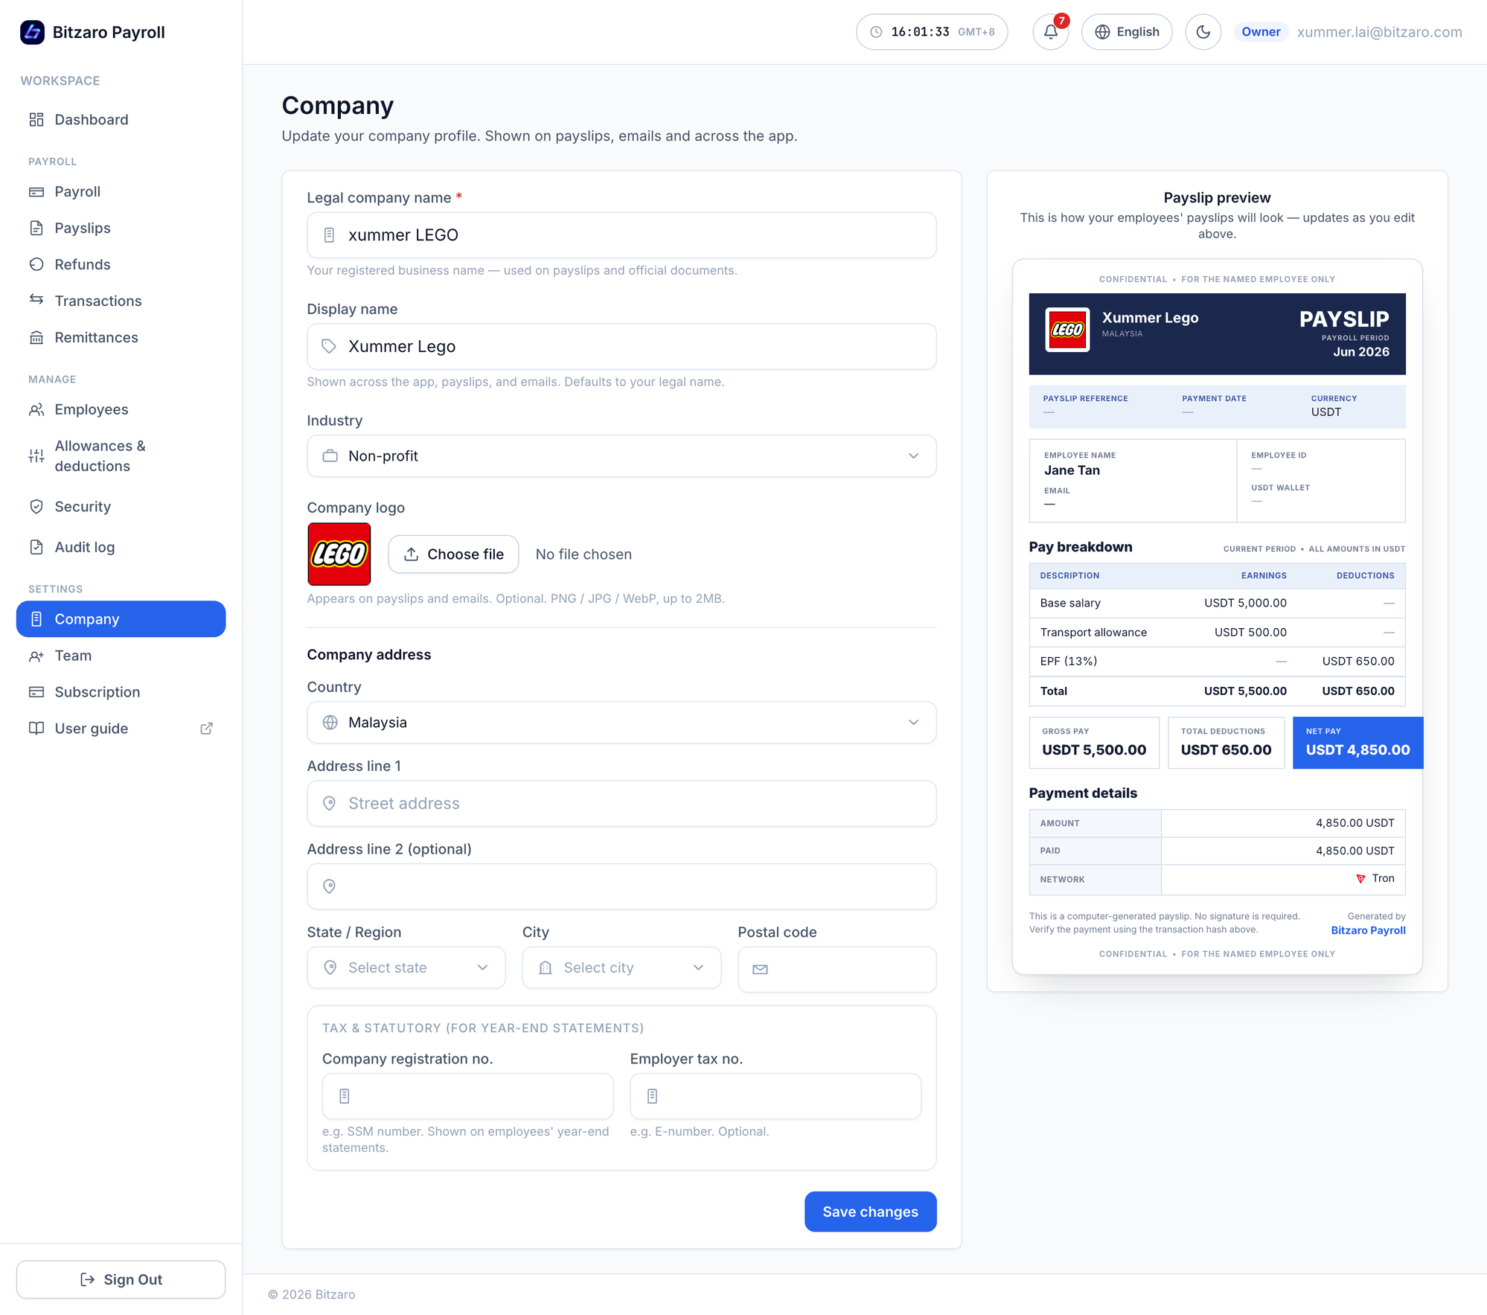Open the User guide link
This screenshot has height=1315, width=1487.
tap(121, 729)
